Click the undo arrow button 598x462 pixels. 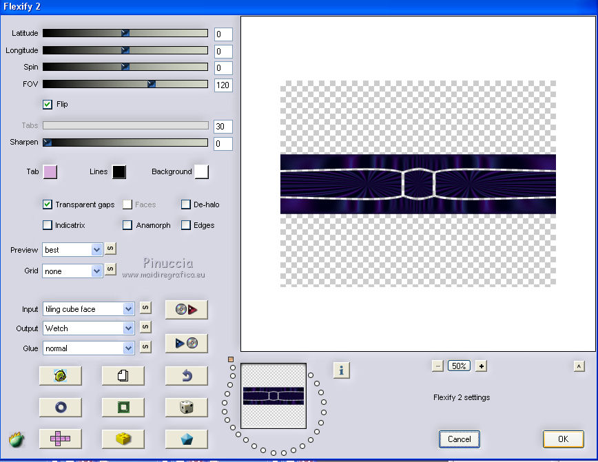coord(187,376)
